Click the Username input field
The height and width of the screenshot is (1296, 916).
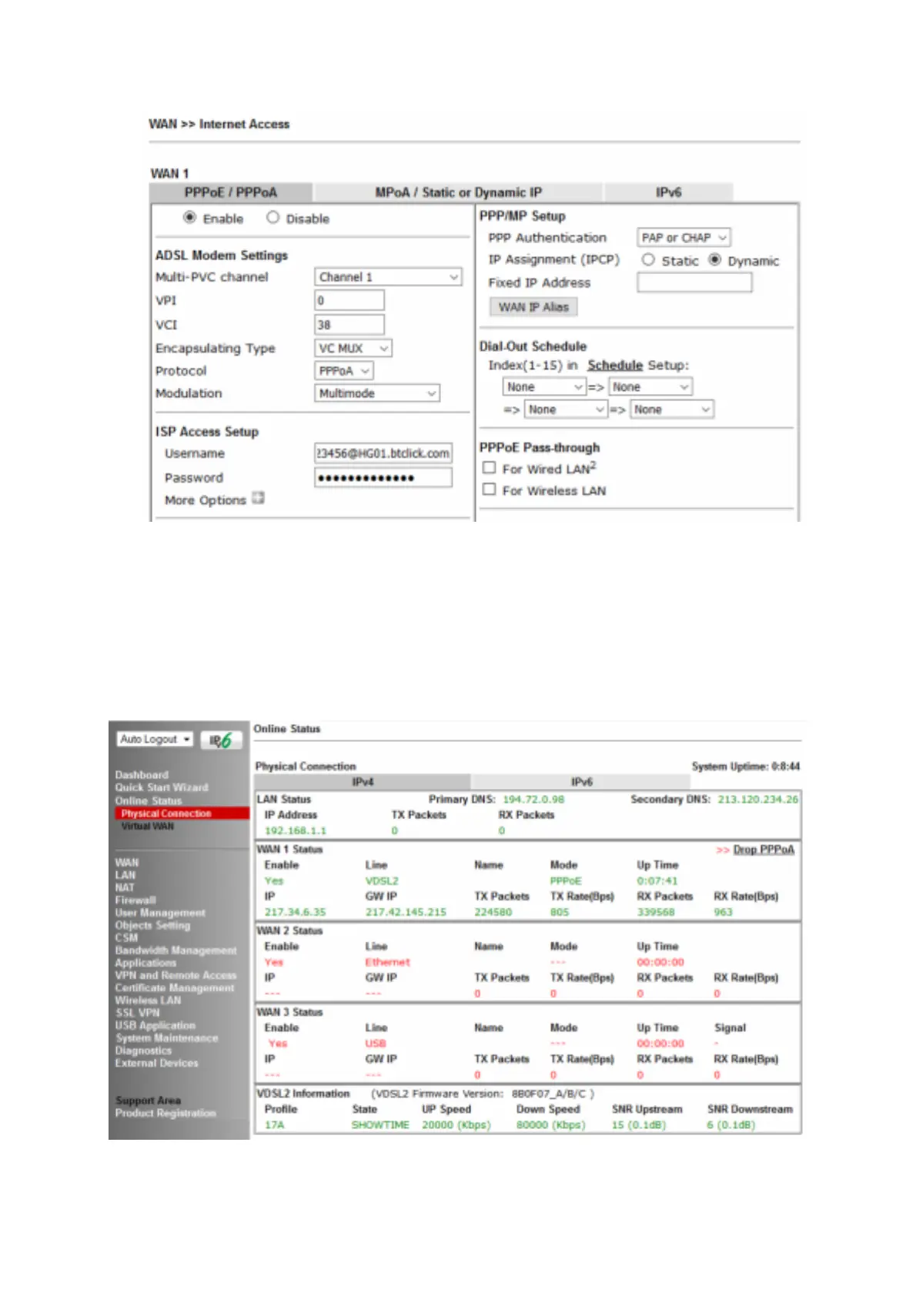(383, 453)
